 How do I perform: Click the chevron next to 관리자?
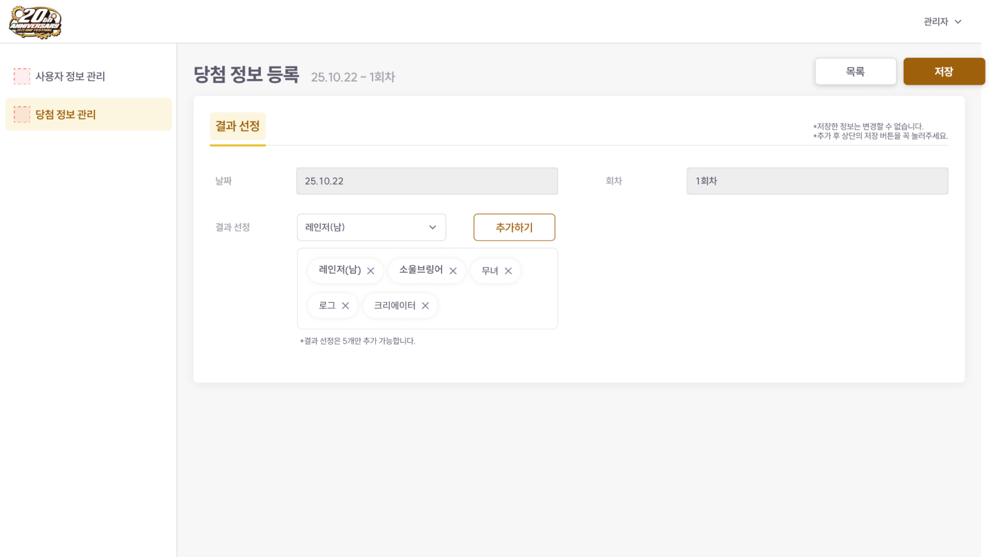958,22
